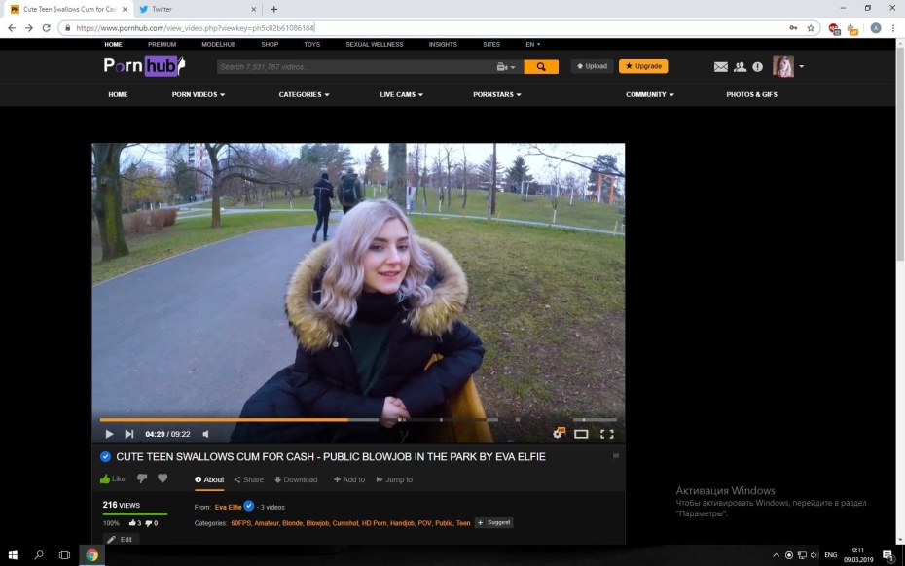This screenshot has height=566, width=905.
Task: Mute the video player volume
Action: (x=205, y=434)
